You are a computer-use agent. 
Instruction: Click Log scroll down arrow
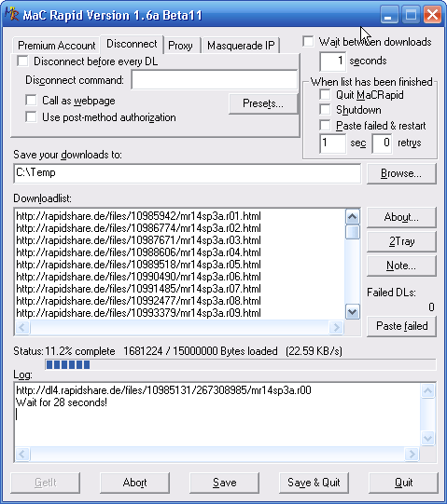pyautogui.click(x=428, y=438)
